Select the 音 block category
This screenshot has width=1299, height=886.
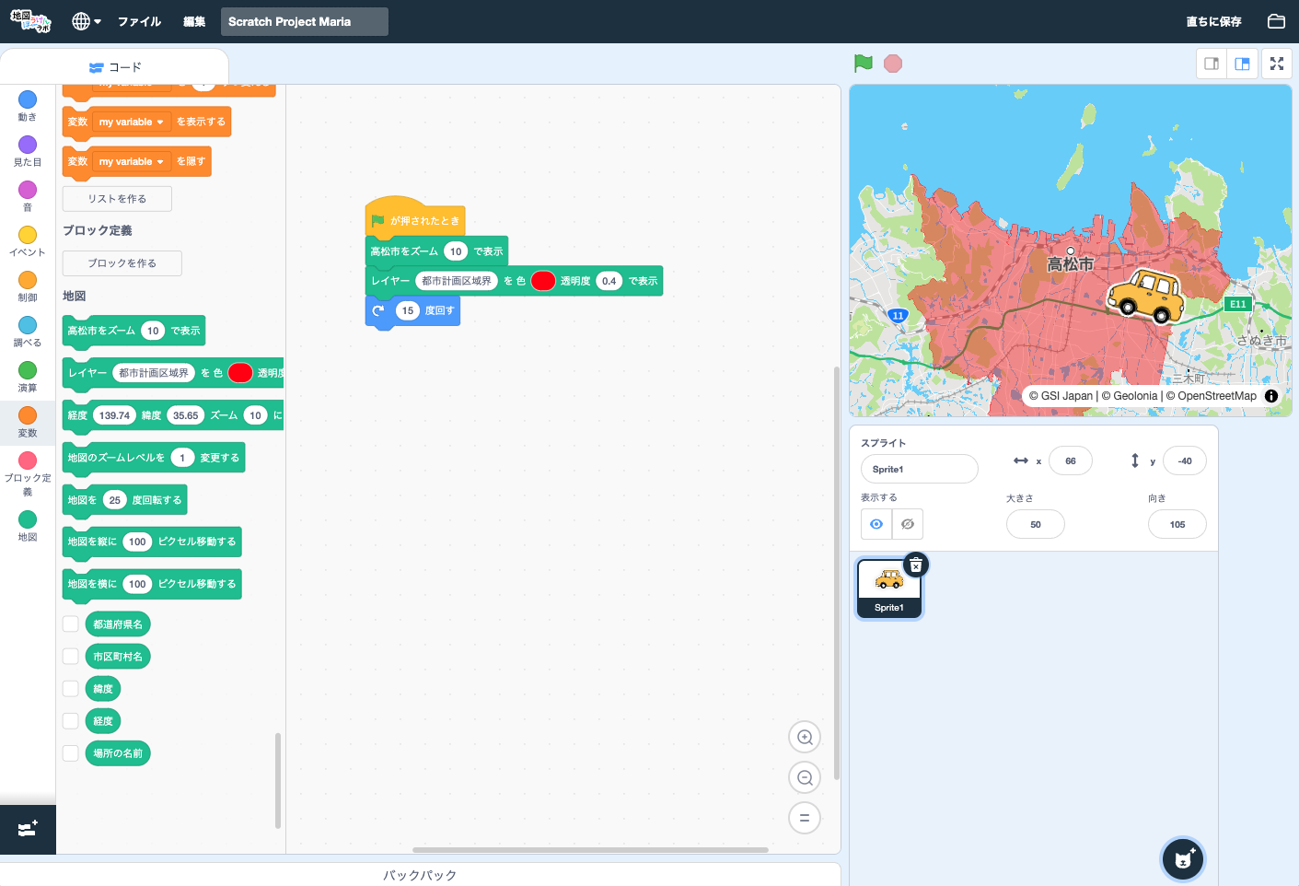pos(28,196)
